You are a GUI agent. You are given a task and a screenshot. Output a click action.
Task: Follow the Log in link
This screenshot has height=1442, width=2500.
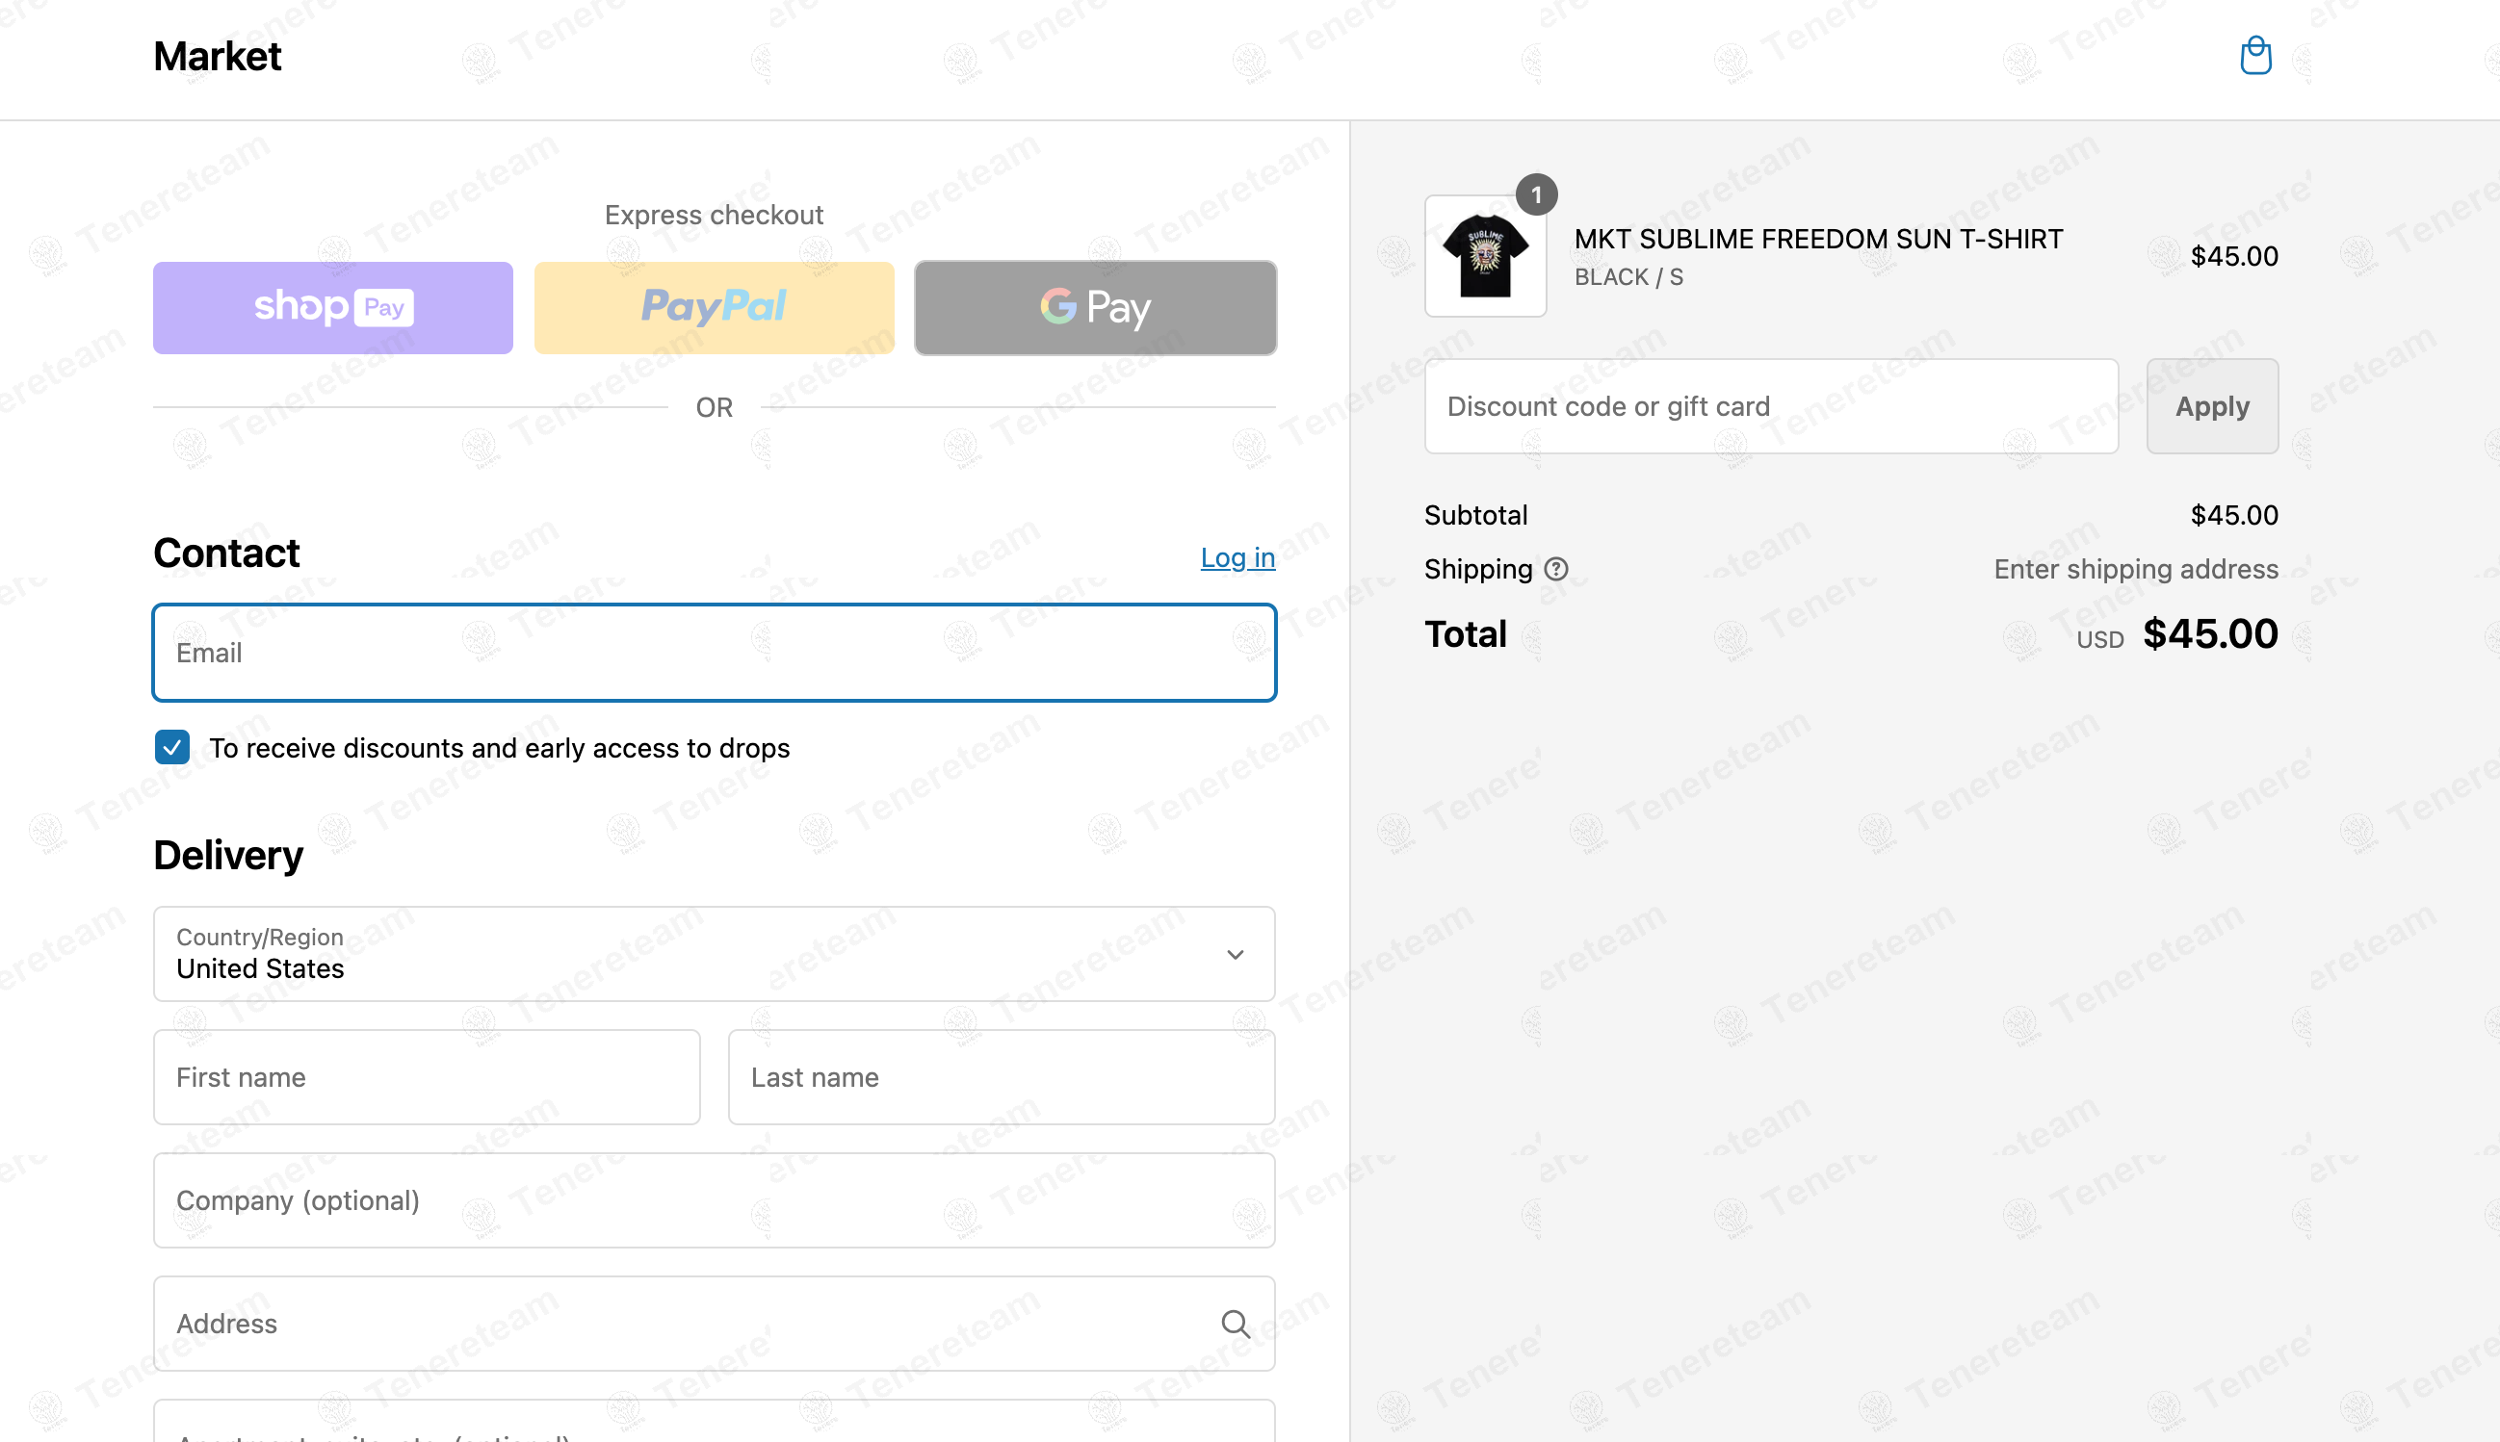(x=1237, y=557)
